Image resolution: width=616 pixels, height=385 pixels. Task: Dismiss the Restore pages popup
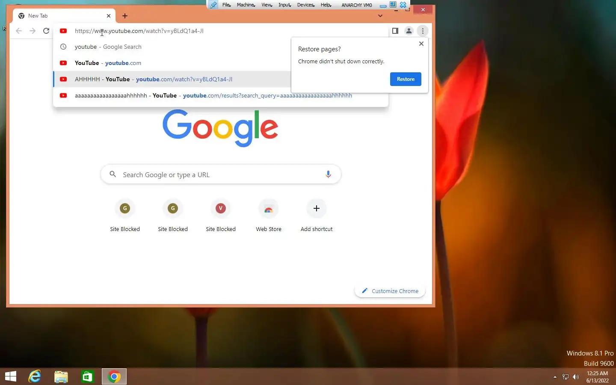[421, 44]
